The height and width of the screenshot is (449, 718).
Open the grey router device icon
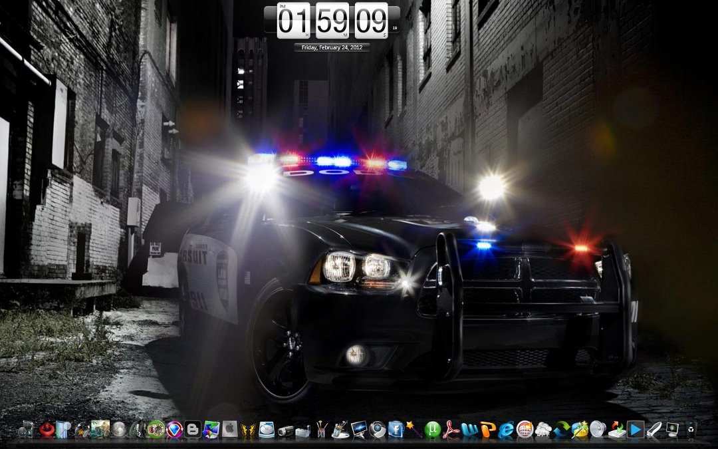[302, 430]
